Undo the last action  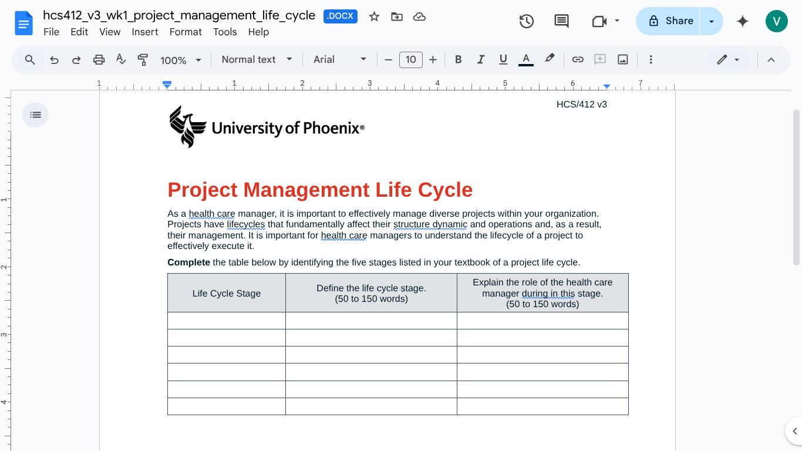pos(53,59)
